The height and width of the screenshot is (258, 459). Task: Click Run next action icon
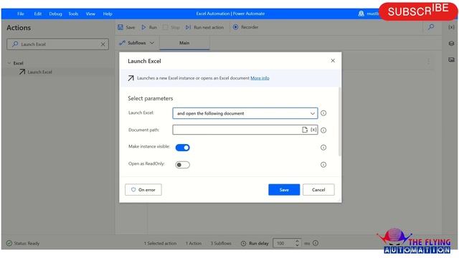[x=188, y=27]
